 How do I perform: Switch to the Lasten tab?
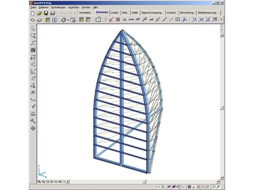[114, 13]
